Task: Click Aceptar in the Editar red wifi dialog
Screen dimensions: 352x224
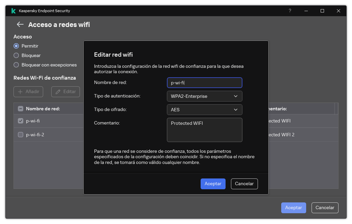Action: point(213,184)
